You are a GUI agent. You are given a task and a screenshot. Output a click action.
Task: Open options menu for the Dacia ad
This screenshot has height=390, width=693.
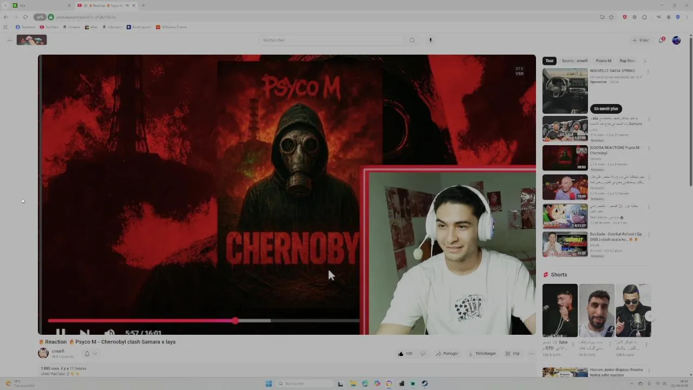(x=648, y=71)
